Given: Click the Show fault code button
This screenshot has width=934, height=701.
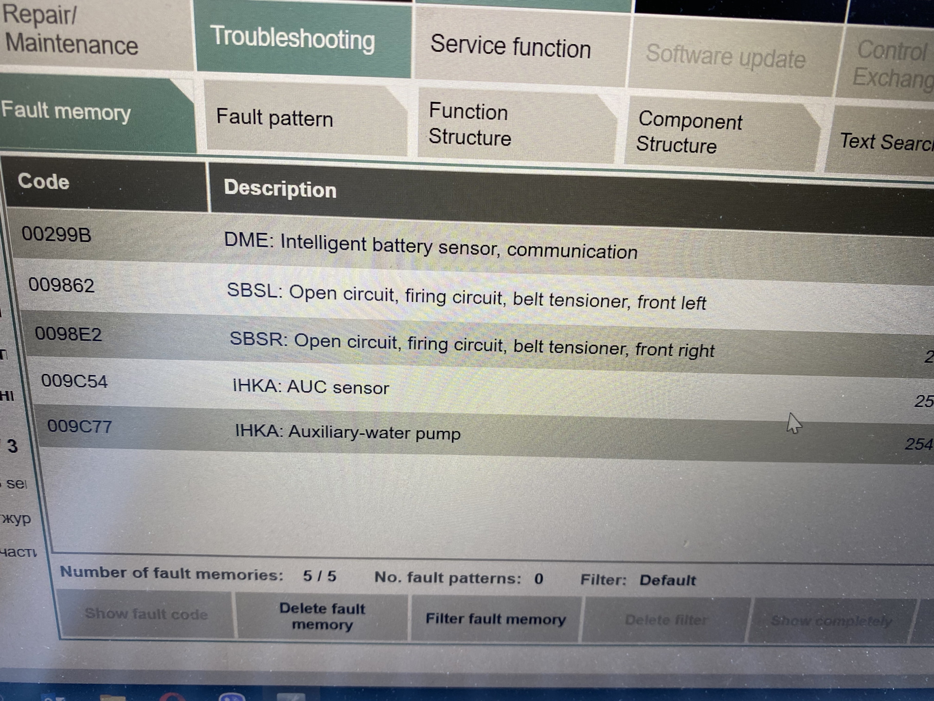Looking at the screenshot, I should pyautogui.click(x=146, y=614).
